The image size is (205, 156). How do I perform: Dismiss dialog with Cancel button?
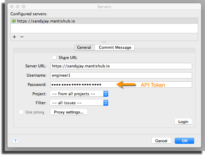tap(161, 141)
